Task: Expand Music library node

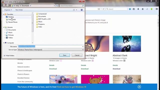Action: [x=5, y=32]
